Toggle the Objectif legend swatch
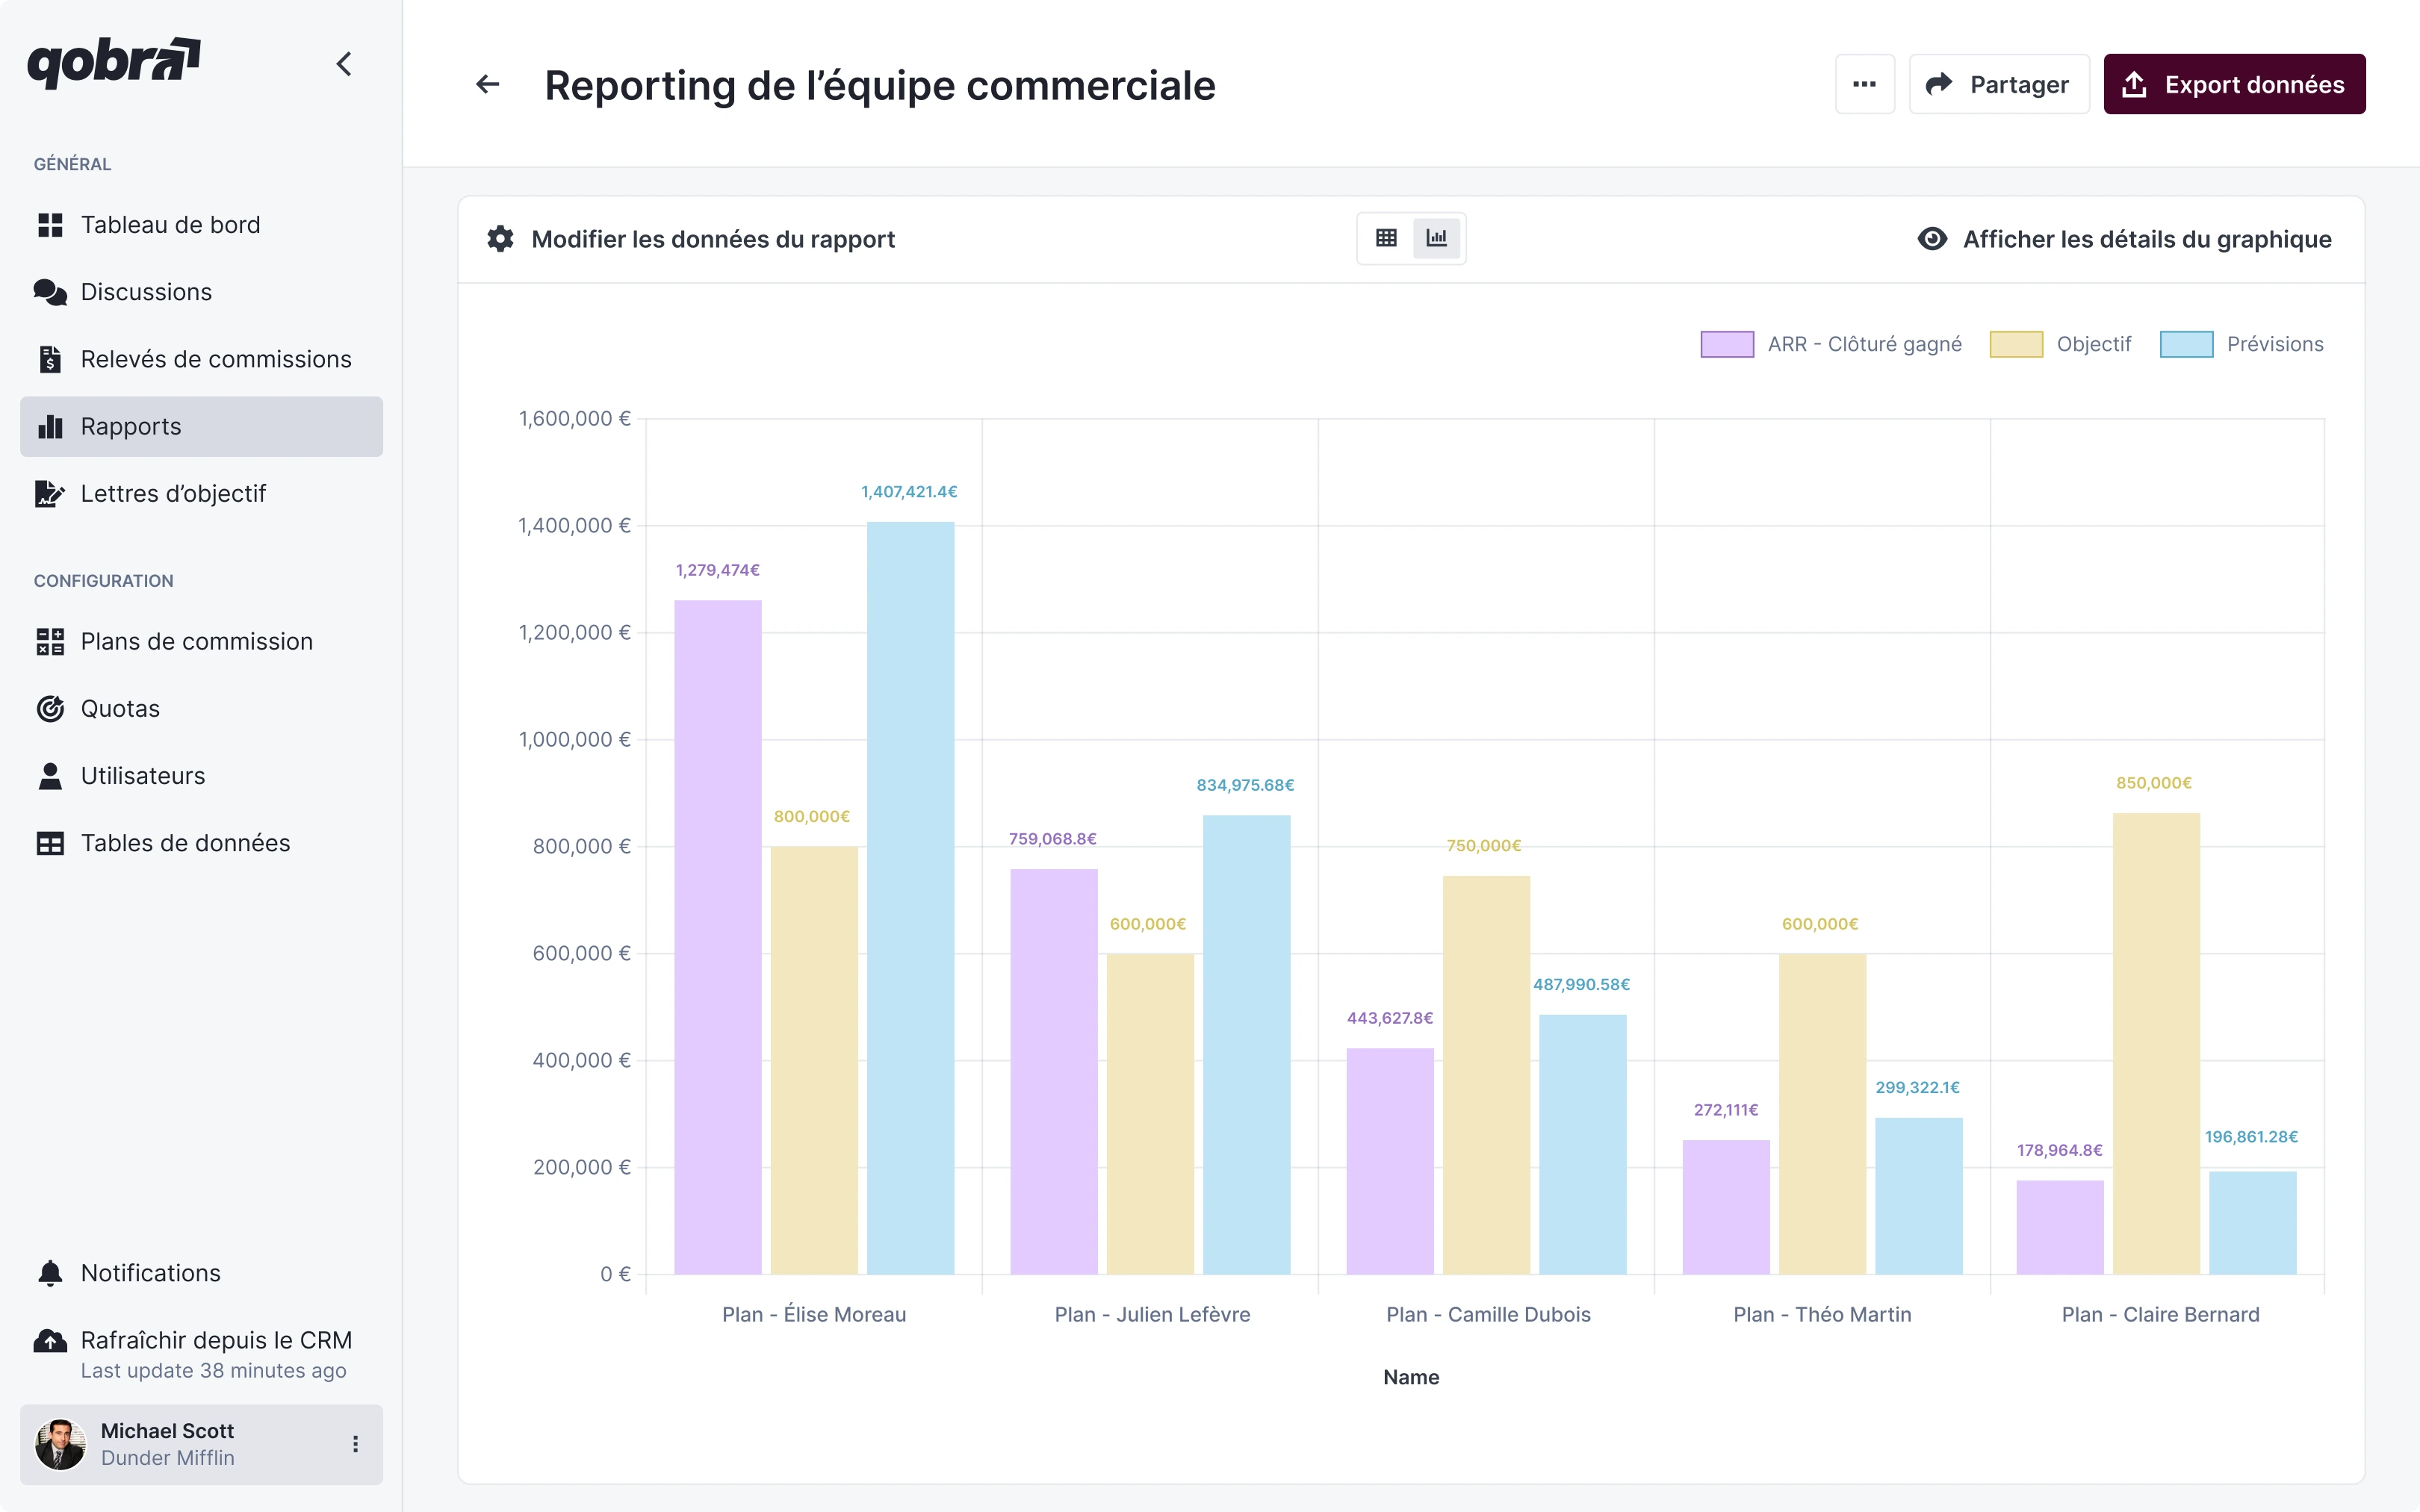 tap(2015, 344)
